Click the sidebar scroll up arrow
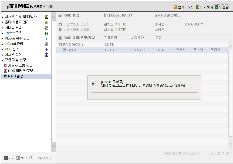Image resolution: width=233 pixels, height=164 pixels. tap(53, 18)
